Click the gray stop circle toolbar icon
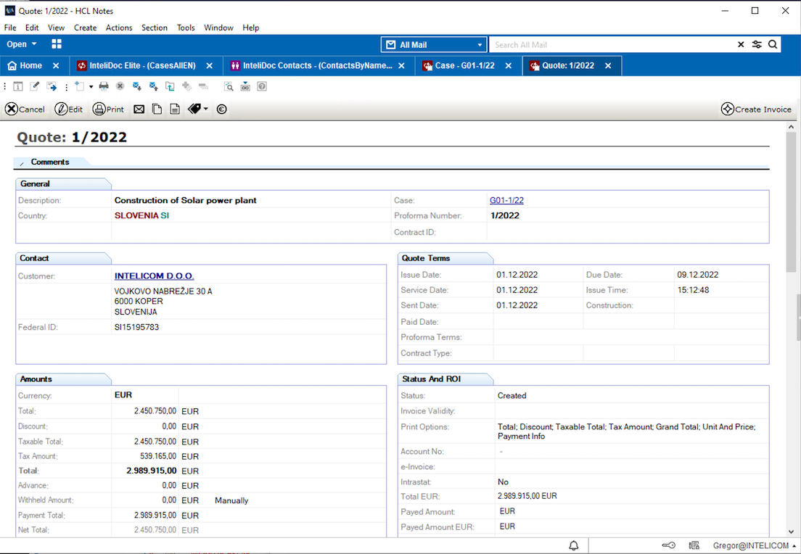This screenshot has height=554, width=801. (120, 86)
